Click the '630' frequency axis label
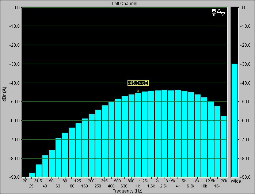The image size is (255, 194). point(124,186)
